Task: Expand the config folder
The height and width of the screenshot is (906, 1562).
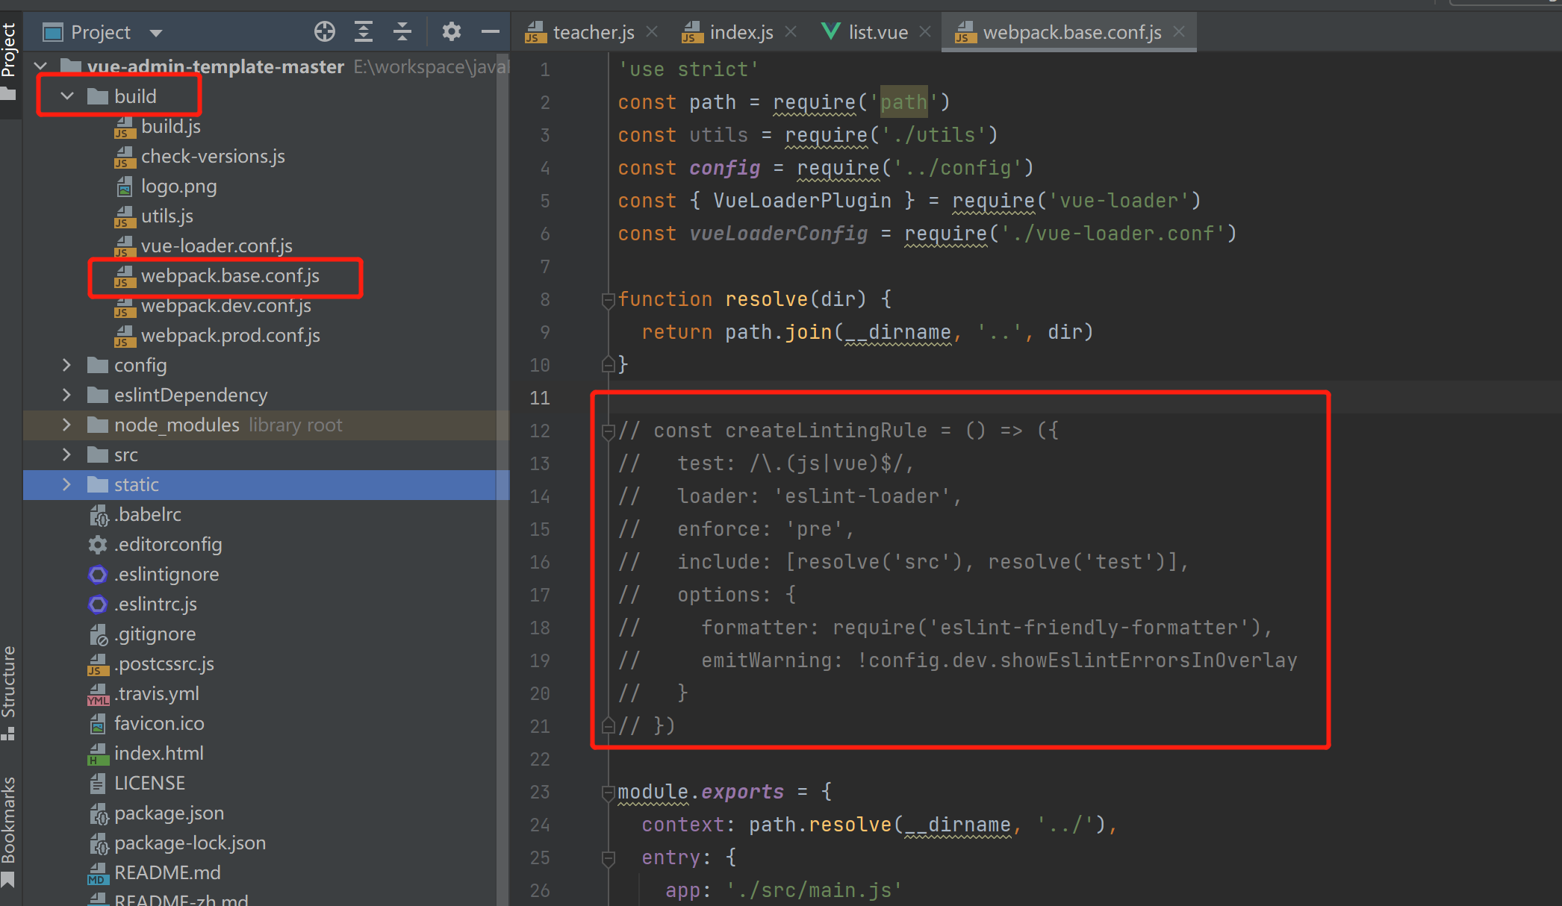Action: pyautogui.click(x=67, y=365)
